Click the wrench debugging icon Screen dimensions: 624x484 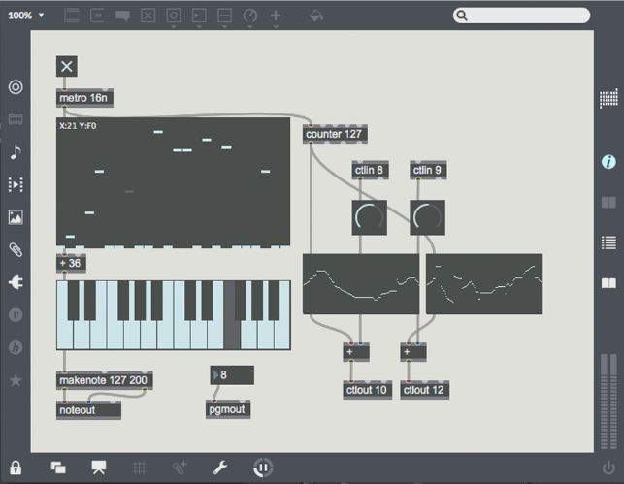tap(219, 468)
